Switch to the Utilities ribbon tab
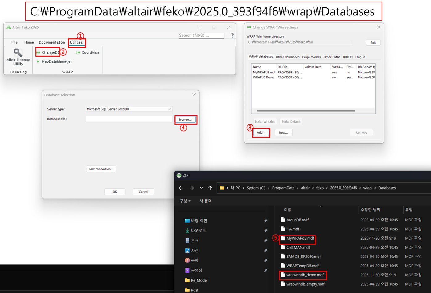The image size is (431, 293). tap(76, 42)
